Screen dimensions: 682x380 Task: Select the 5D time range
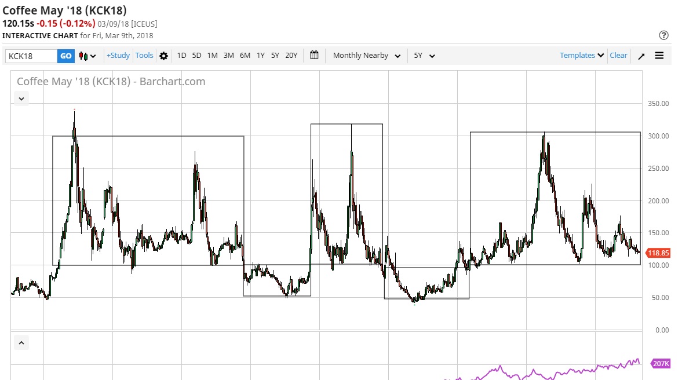(x=196, y=55)
